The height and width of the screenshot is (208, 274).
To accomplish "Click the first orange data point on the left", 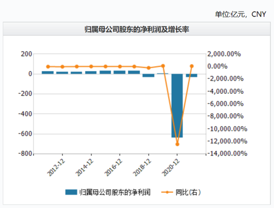I will 48,67.
